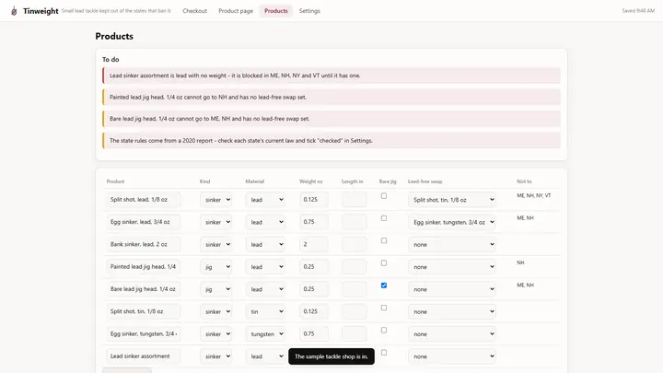Edit weight field showing 2 for Bank sinker

314,244
